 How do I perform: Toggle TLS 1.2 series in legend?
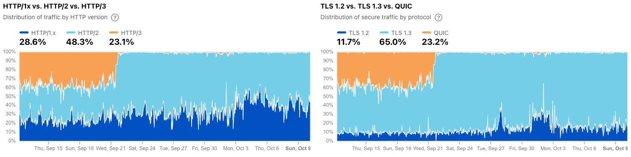[353, 32]
